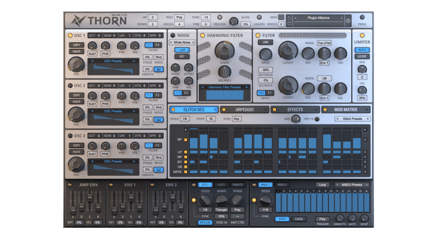The width and height of the screenshot is (439, 238).
Task: Click the Panic button indicator
Action: (363, 17)
